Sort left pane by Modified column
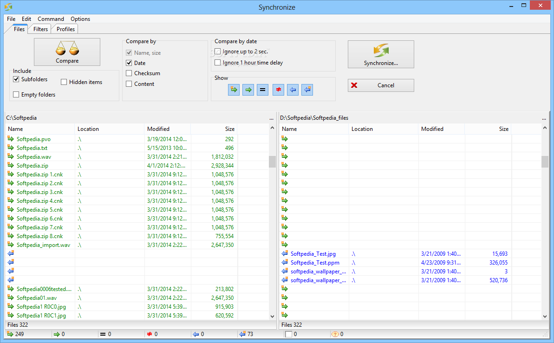The image size is (554, 343). (168, 129)
